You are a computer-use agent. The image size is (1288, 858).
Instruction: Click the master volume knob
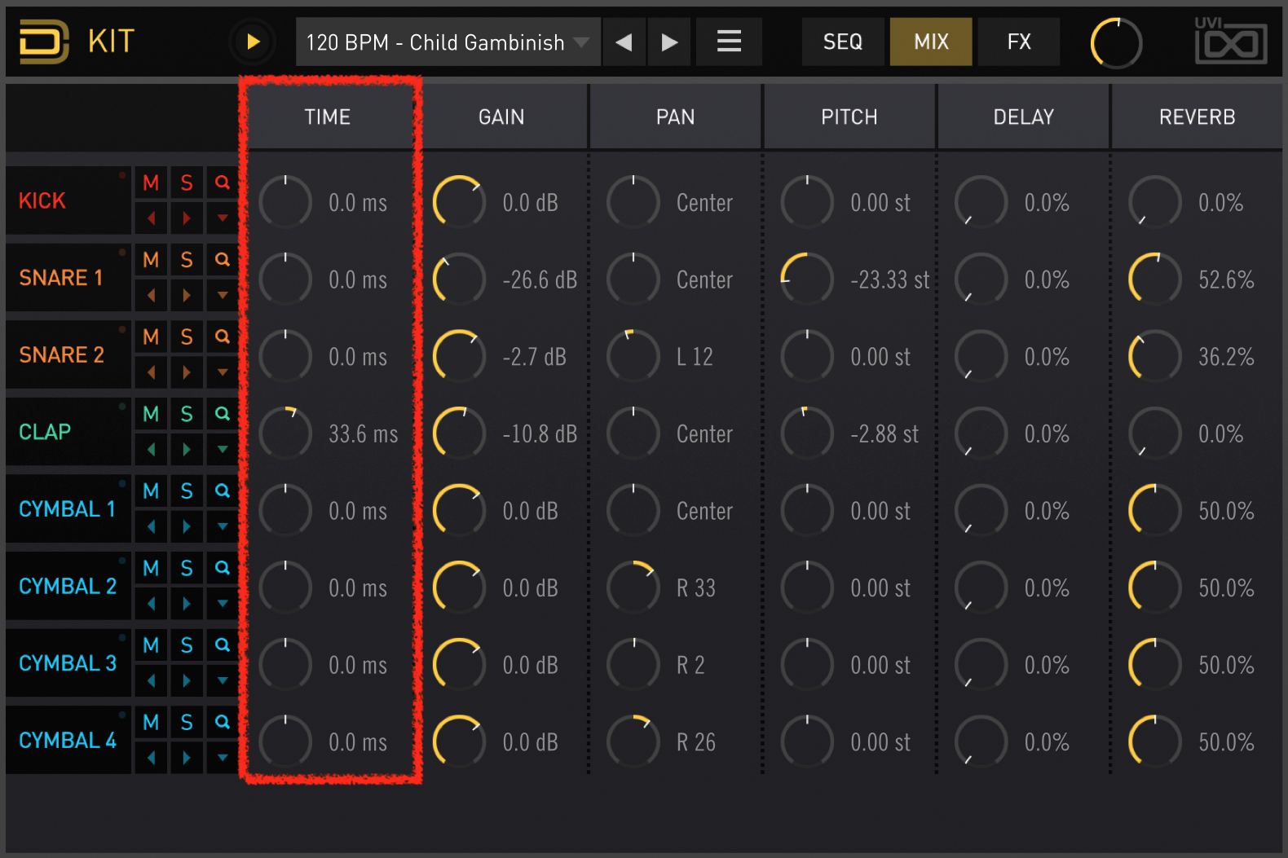coord(1116,43)
